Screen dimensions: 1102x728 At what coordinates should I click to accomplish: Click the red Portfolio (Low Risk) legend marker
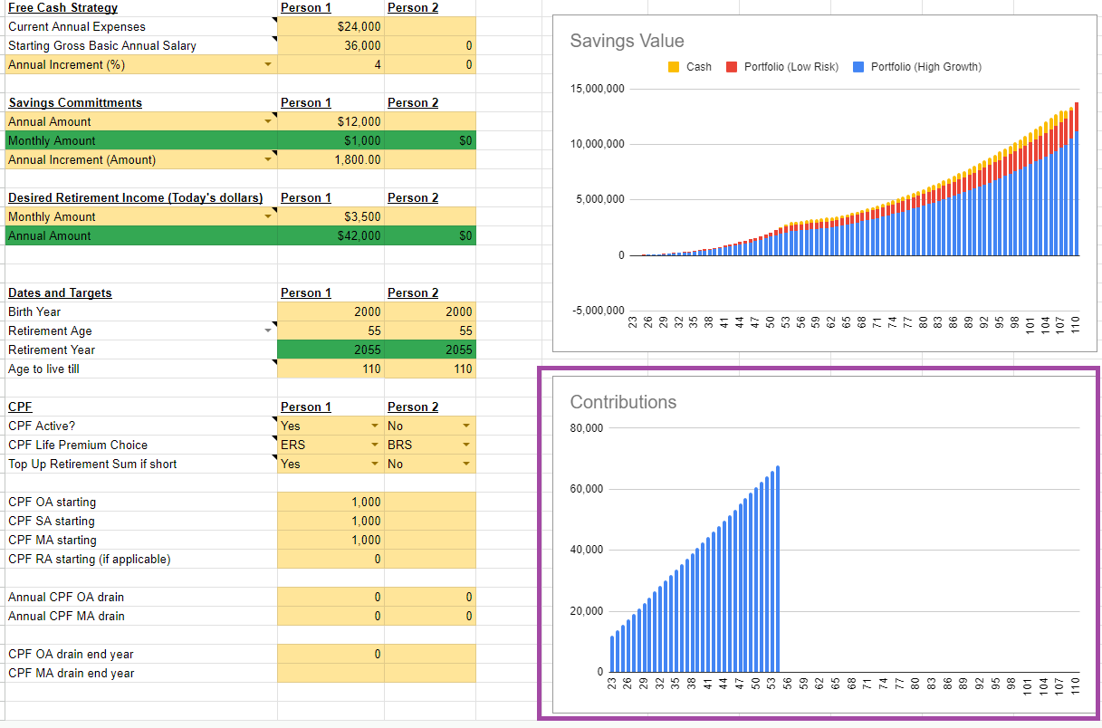click(732, 67)
